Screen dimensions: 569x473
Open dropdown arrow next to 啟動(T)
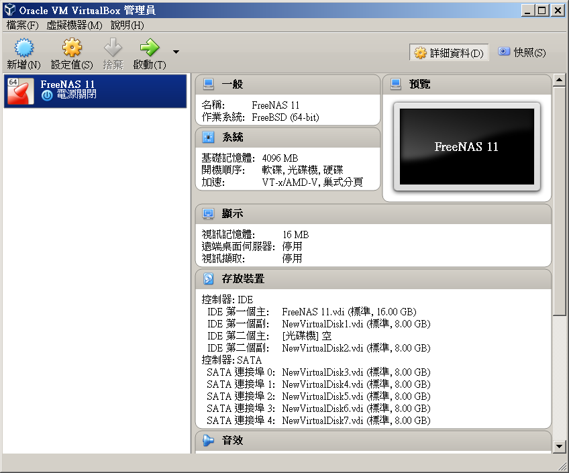tap(176, 52)
